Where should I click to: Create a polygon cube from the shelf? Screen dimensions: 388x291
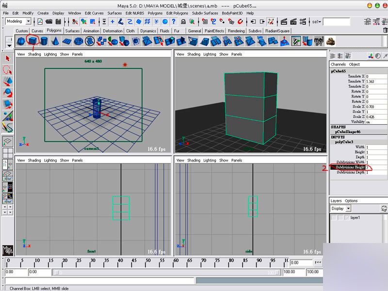coord(33,41)
